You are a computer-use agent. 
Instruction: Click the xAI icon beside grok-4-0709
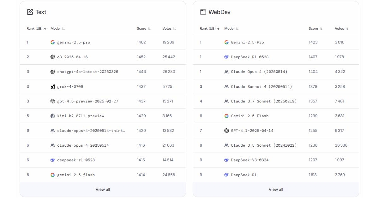coord(53,86)
